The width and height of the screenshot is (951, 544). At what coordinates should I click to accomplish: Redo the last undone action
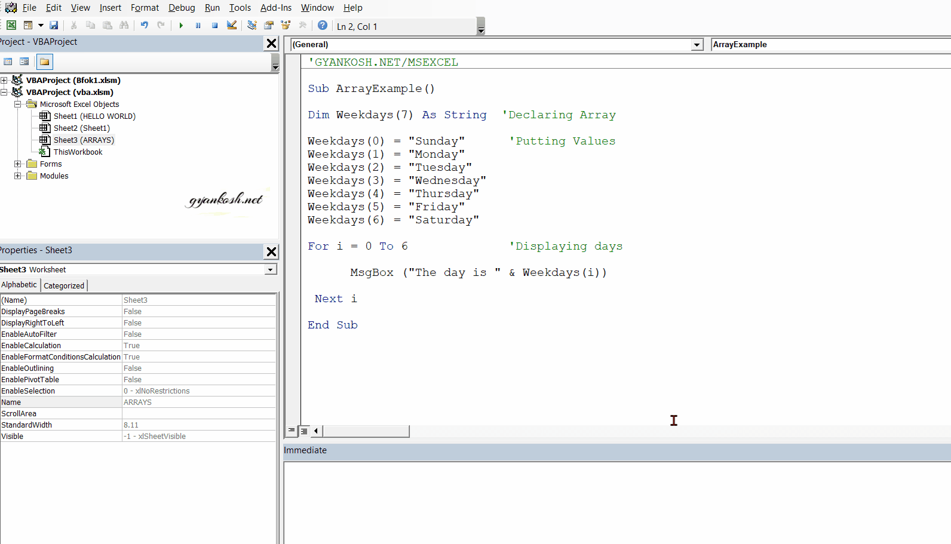point(161,25)
